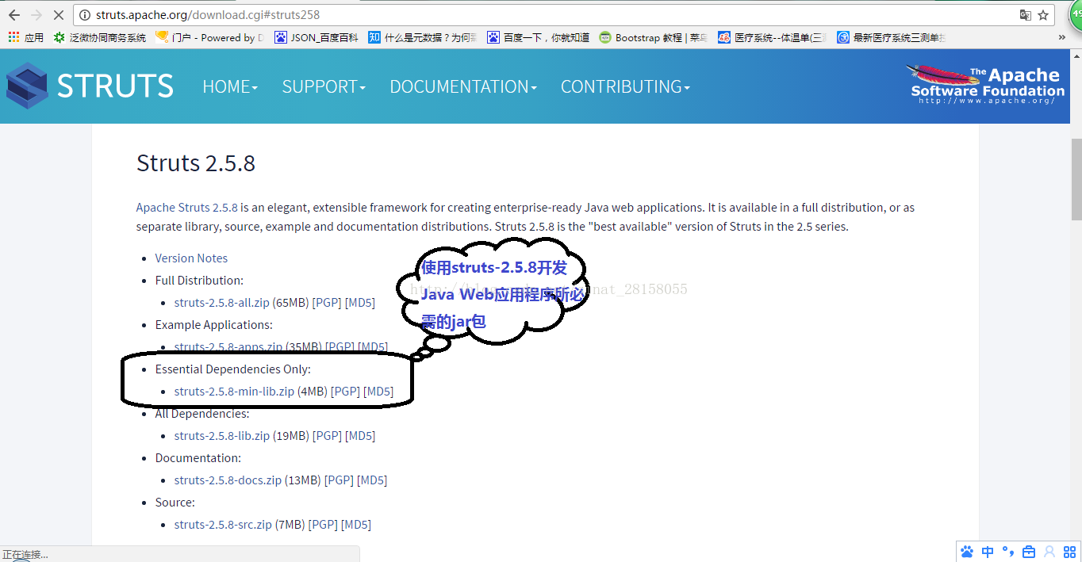Click the Struts 2.5.8 heading
The width and height of the screenshot is (1082, 562).
pos(196,163)
